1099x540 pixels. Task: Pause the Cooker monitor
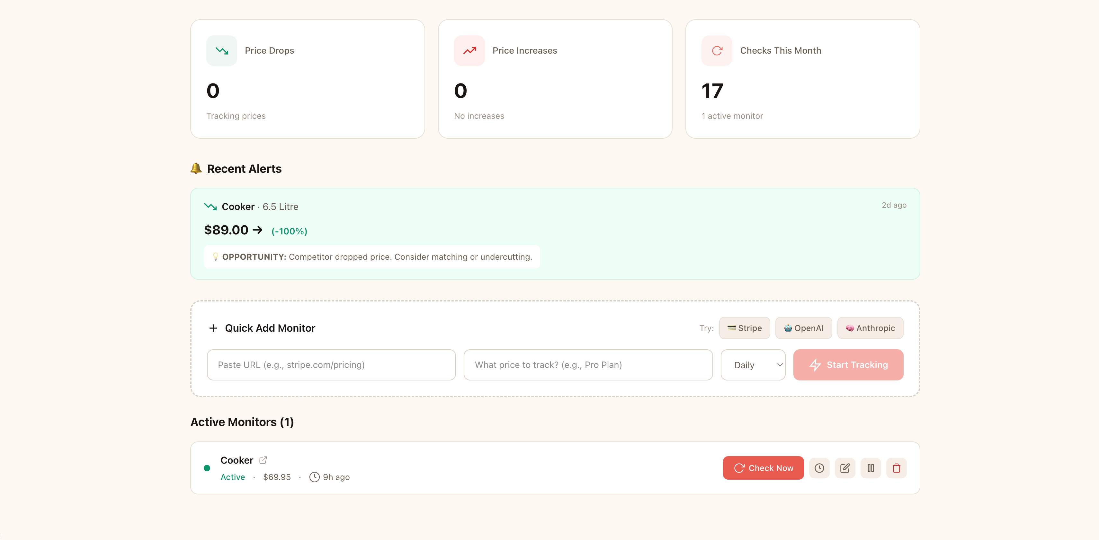pyautogui.click(x=871, y=467)
